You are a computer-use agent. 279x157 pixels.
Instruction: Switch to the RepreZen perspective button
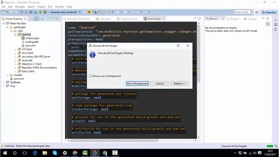coord(269,12)
